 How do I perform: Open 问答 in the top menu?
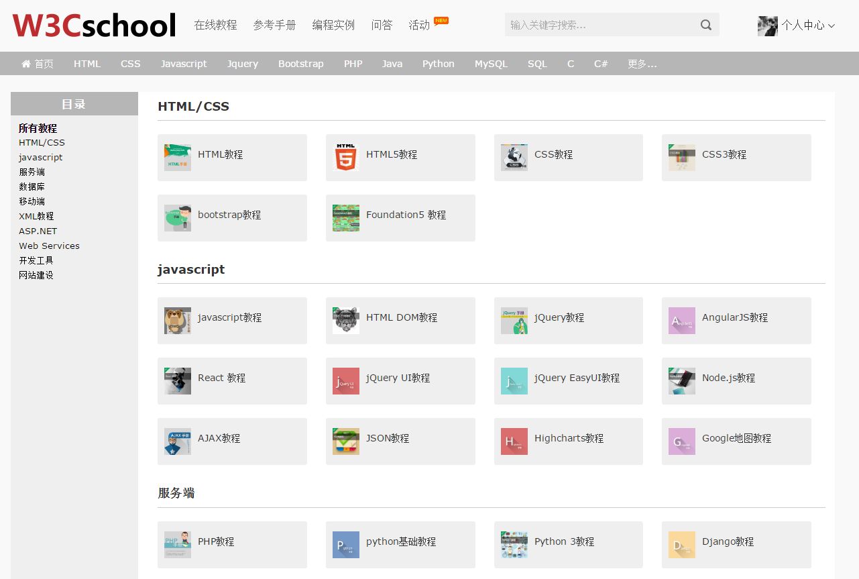(382, 25)
